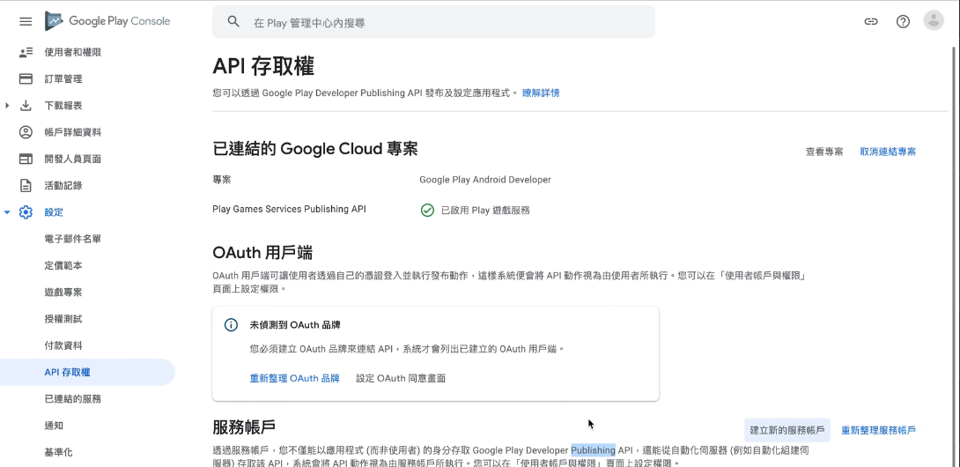
Task: Click the 下載報表 download icon
Action: click(26, 106)
